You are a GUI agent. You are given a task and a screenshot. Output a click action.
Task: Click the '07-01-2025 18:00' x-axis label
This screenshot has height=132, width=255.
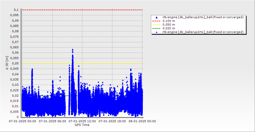pyautogui.click(x=112, y=121)
